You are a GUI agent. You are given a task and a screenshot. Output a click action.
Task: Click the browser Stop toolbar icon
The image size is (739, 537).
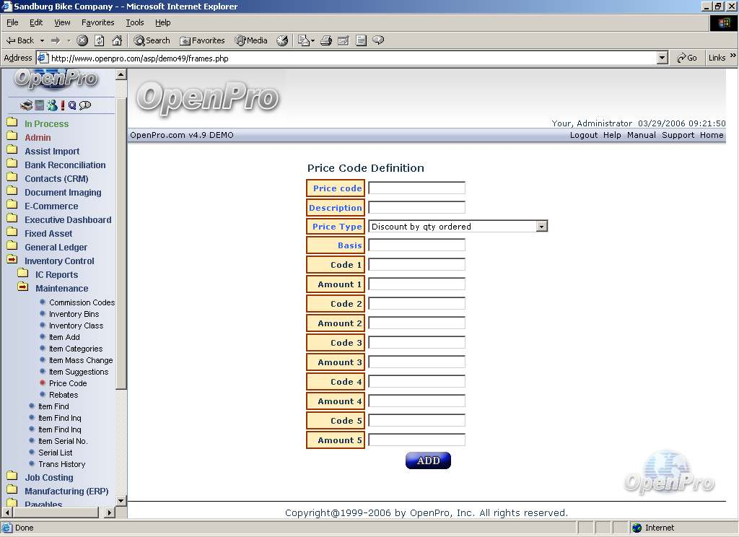pos(82,40)
